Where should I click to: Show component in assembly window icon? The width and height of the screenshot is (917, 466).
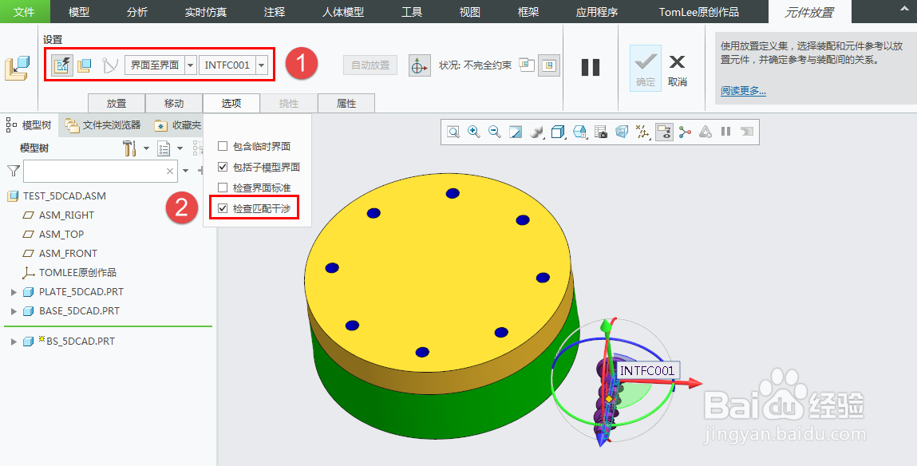[548, 65]
